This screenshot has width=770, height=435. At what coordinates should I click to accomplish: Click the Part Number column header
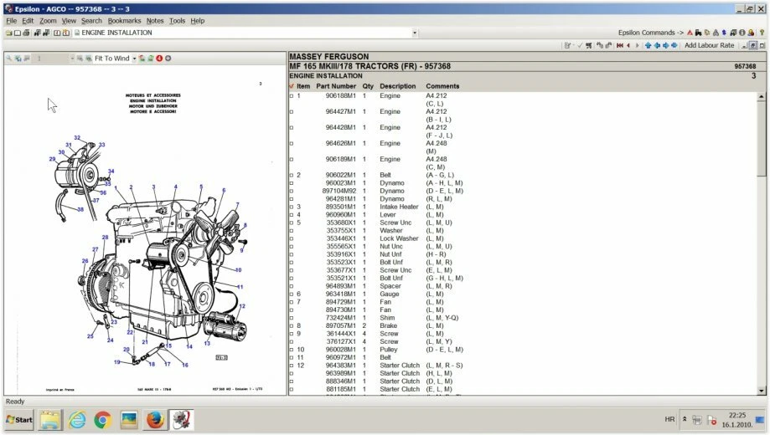[336, 86]
